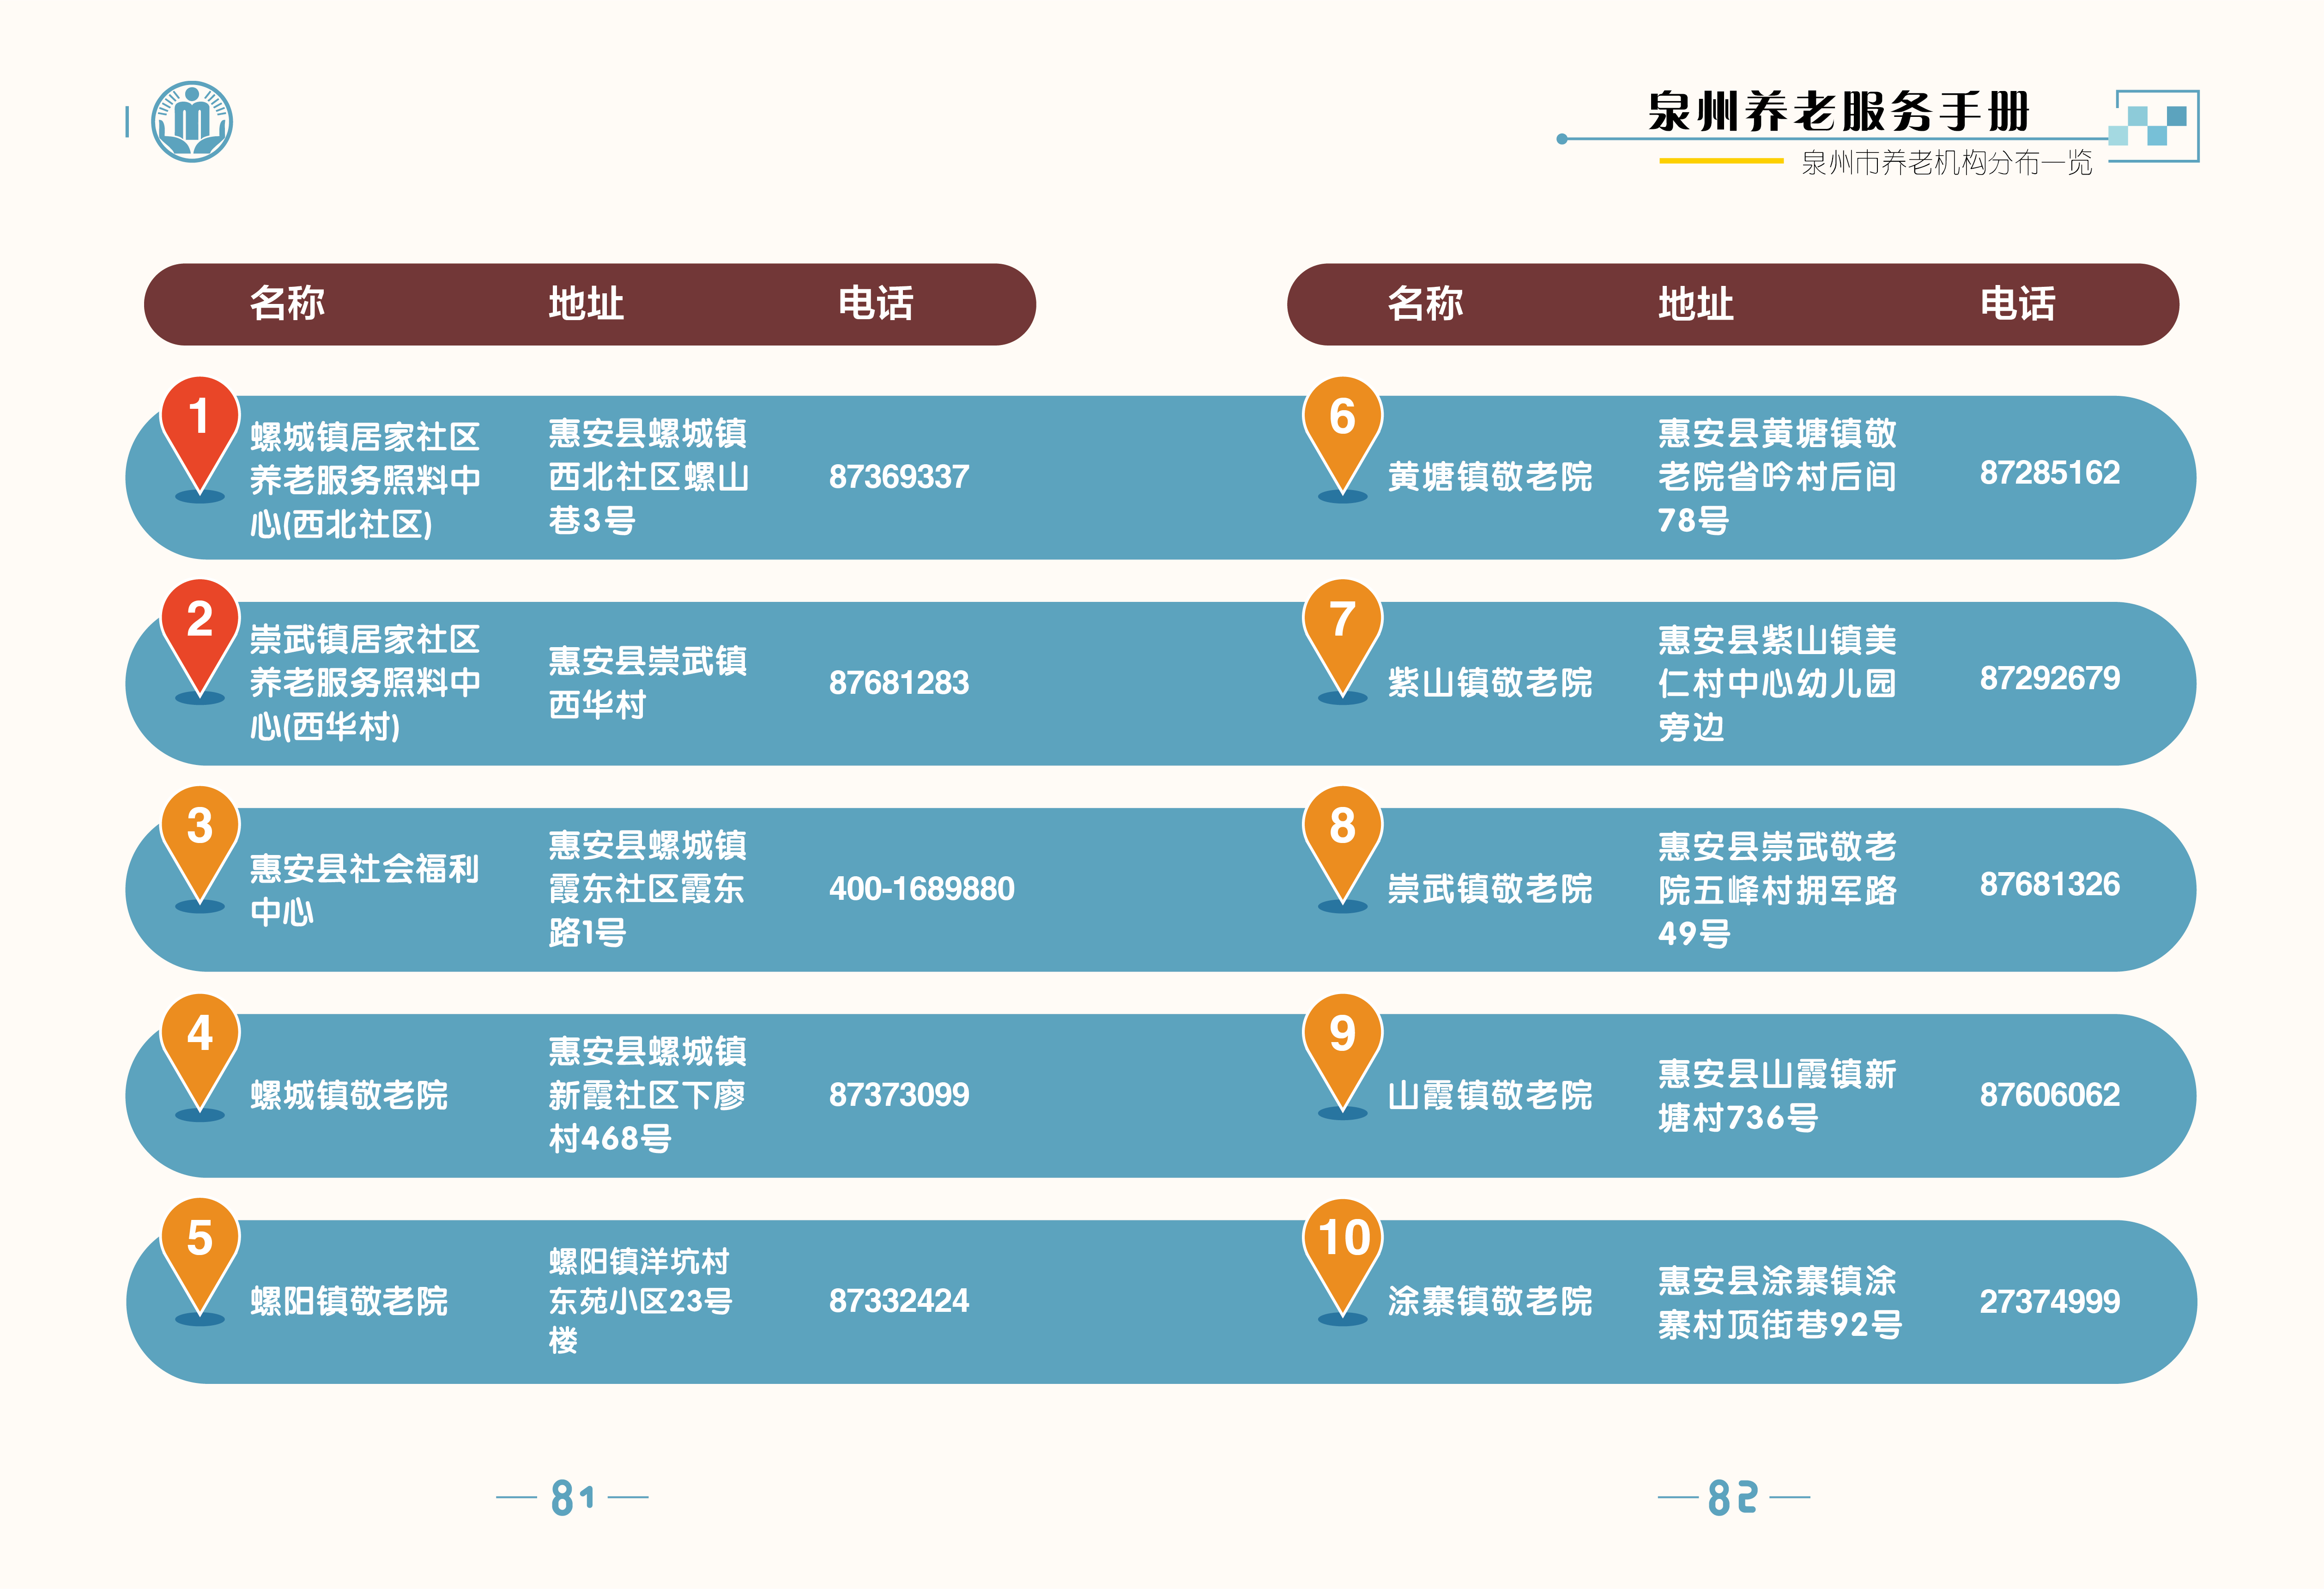Click right table header 电话
Screen dimensions: 2324x1589
(2017, 304)
